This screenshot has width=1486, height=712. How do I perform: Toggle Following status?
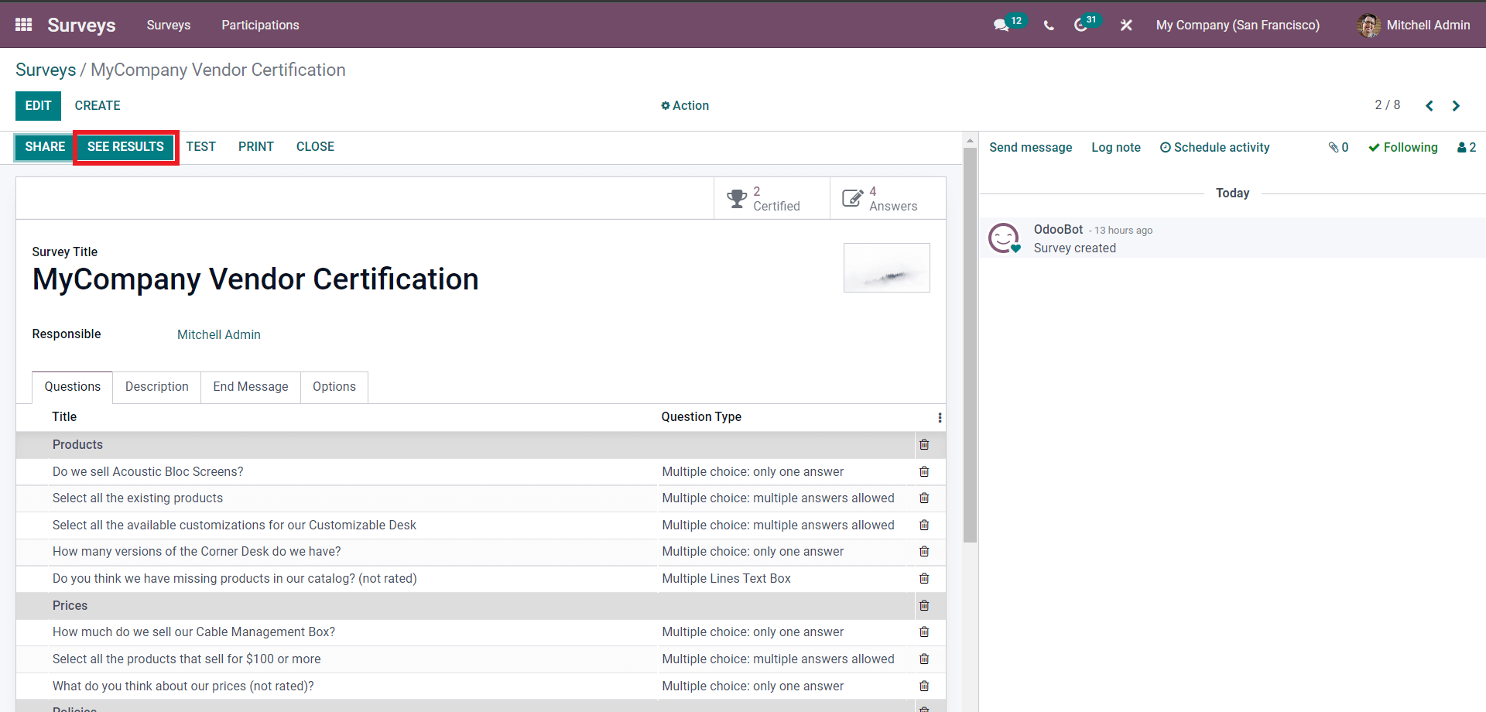[x=1402, y=147]
